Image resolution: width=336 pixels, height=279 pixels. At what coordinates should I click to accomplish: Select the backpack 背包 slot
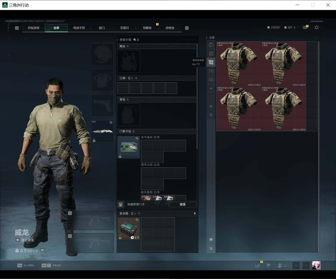click(129, 115)
